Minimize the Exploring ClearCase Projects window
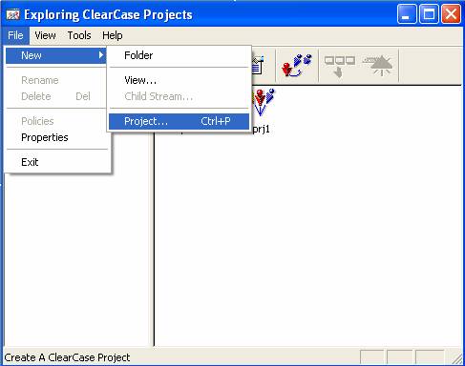465x366 pixels. [x=407, y=14]
